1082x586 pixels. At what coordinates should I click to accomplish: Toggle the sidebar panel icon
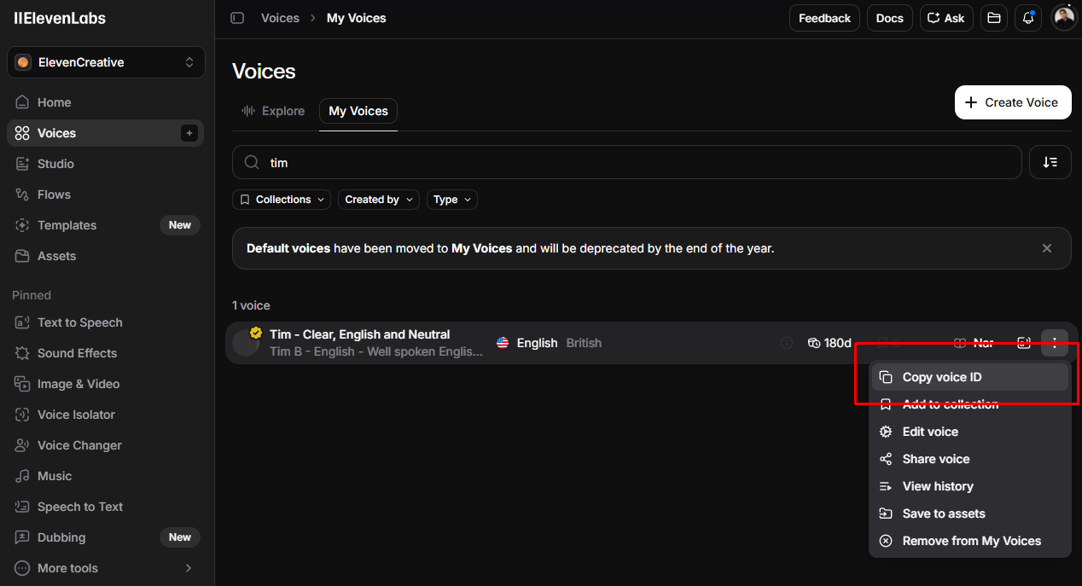tap(237, 18)
